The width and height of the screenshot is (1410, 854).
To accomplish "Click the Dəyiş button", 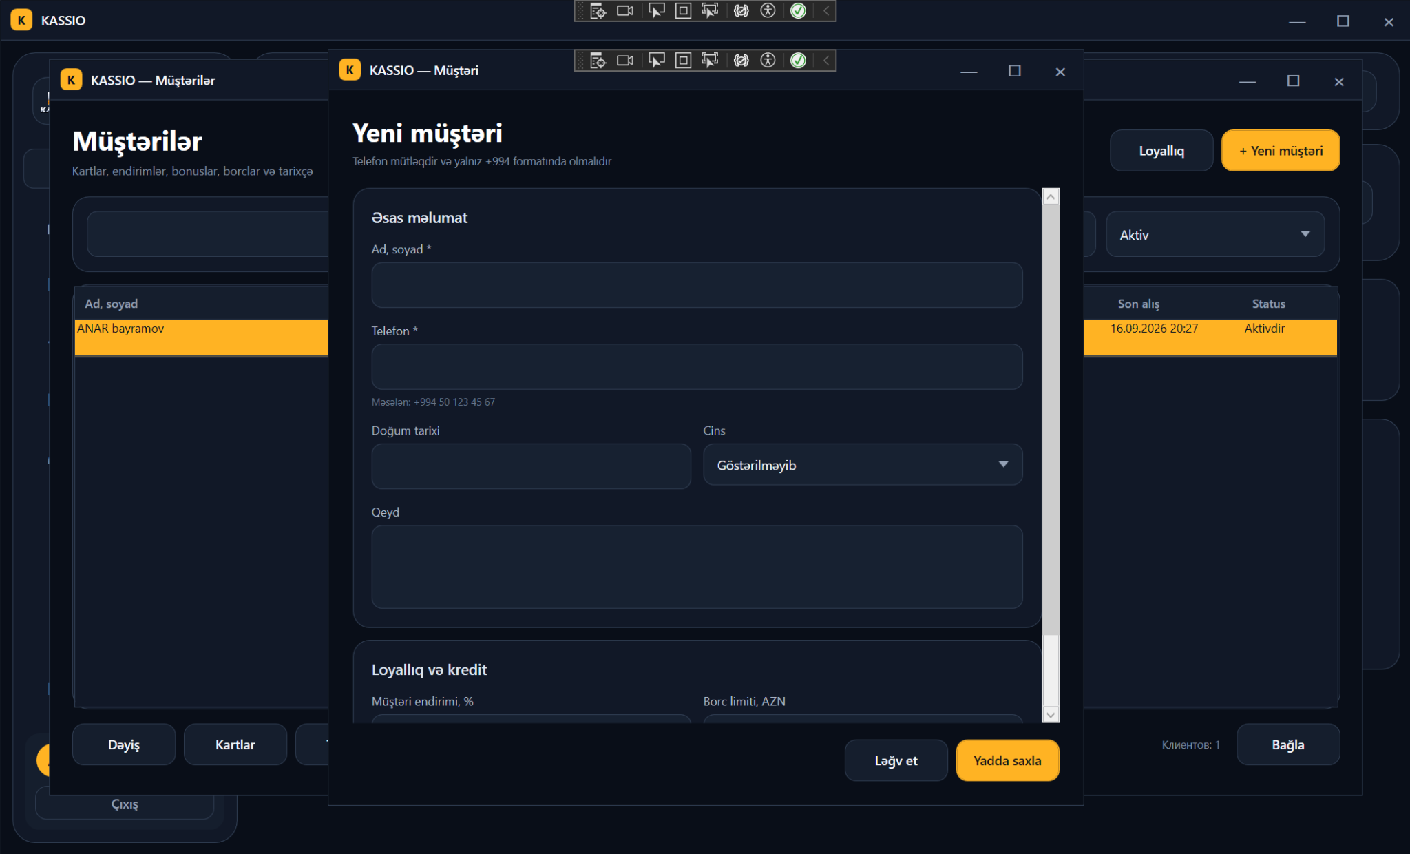I will point(124,744).
